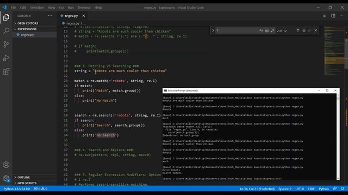This screenshot has height=195, width=348.
Task: Minimize the Anaconda Prompt window
Action: [x=319, y=90]
